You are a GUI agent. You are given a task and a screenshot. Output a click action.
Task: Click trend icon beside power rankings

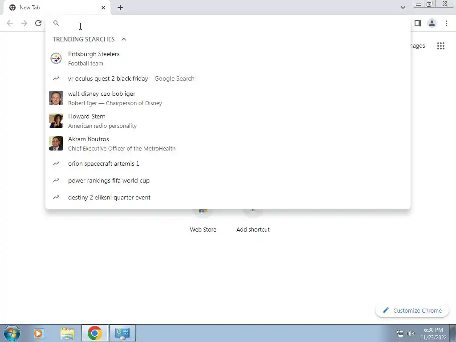(x=56, y=180)
